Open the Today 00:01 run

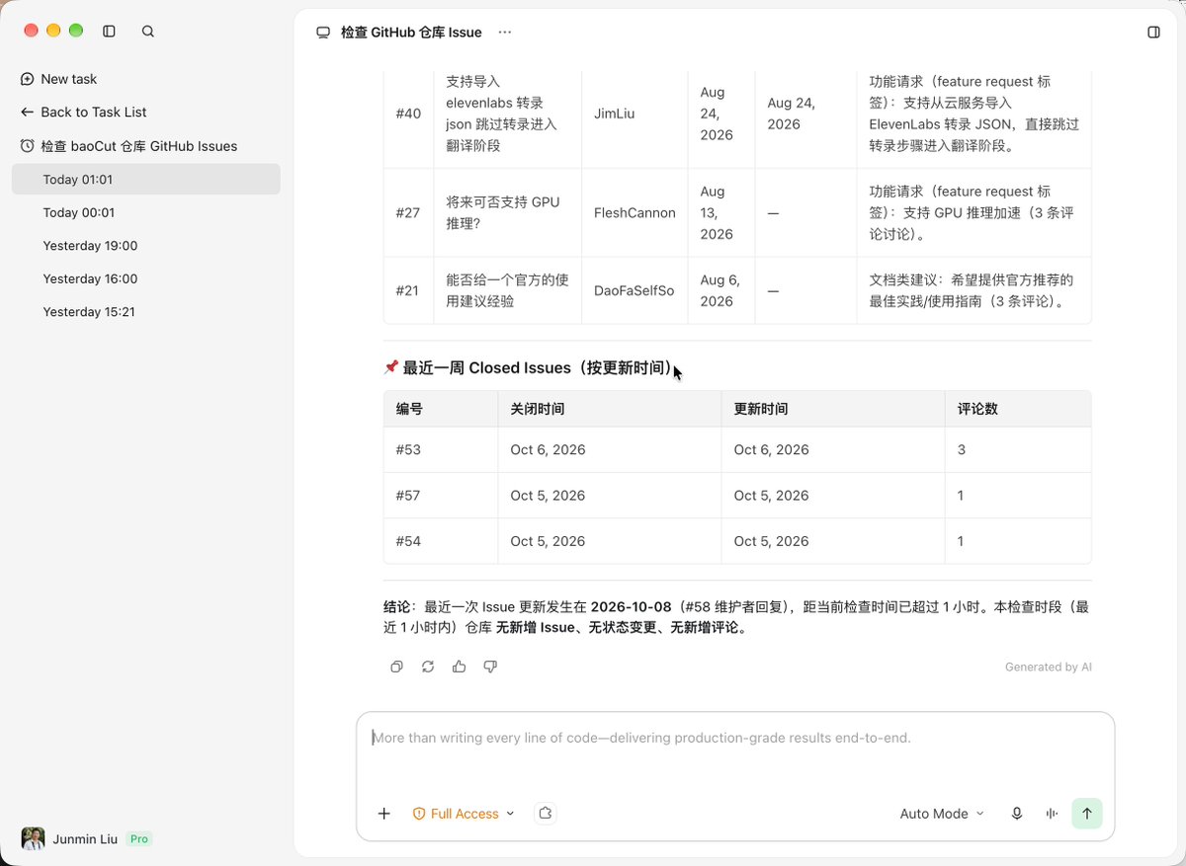point(146,212)
